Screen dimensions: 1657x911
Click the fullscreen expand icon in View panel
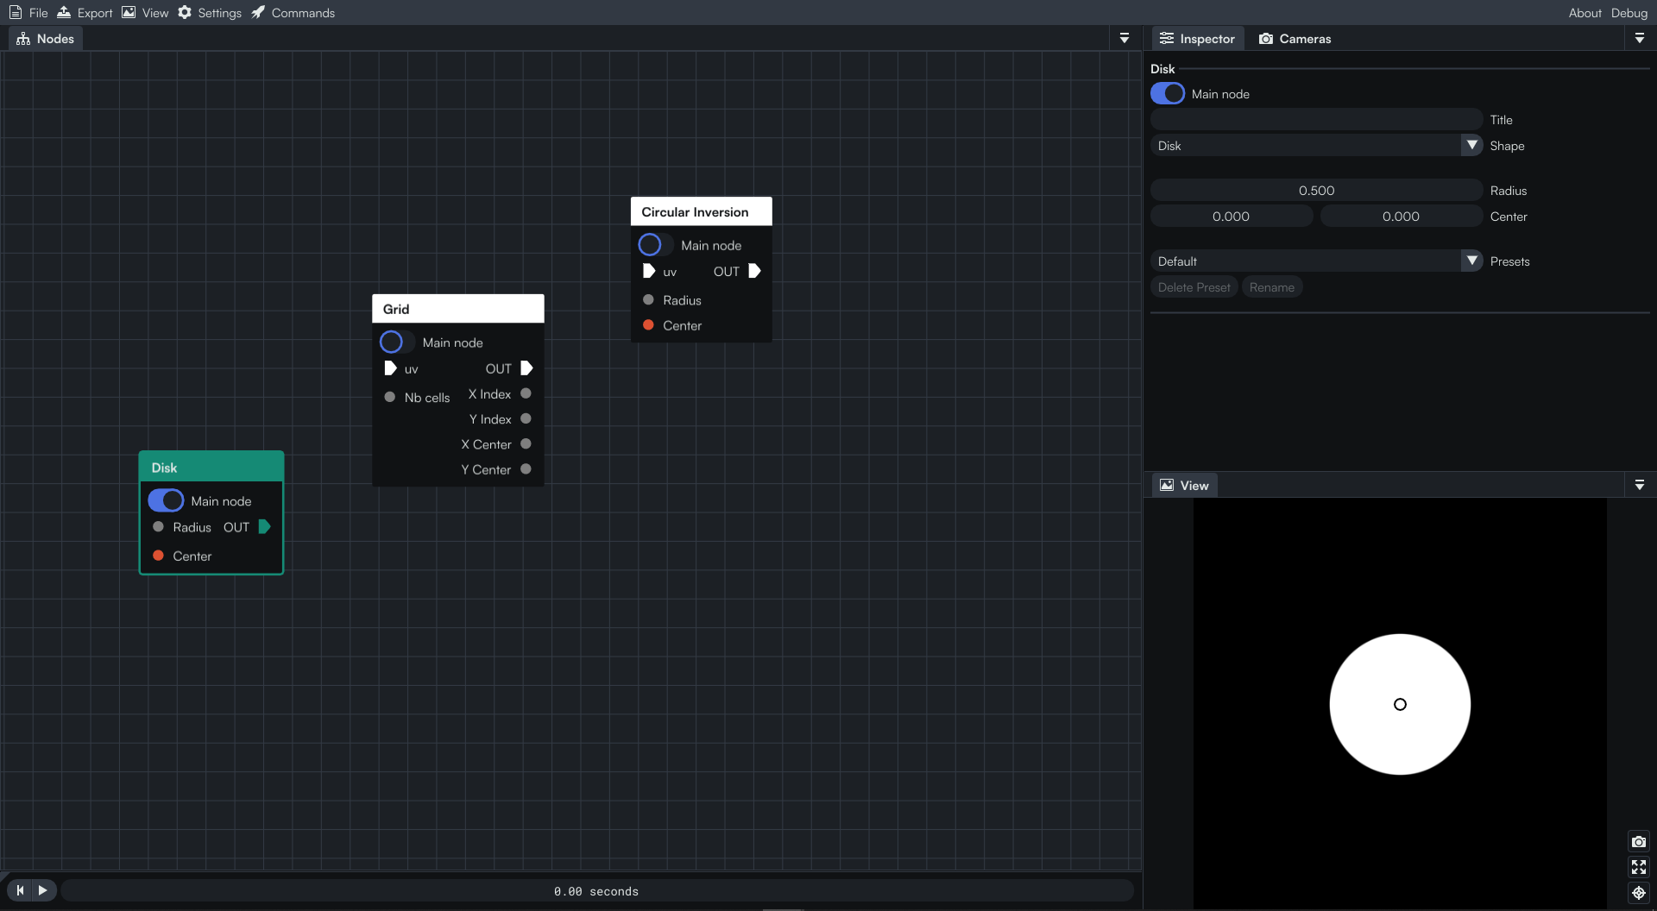[x=1639, y=867]
